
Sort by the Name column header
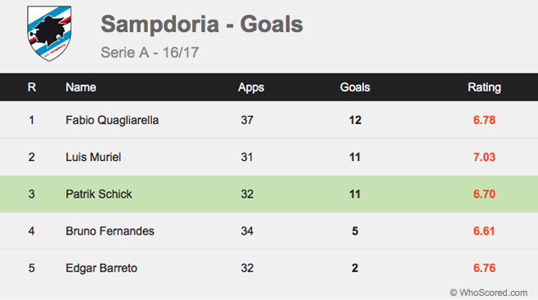pos(81,87)
